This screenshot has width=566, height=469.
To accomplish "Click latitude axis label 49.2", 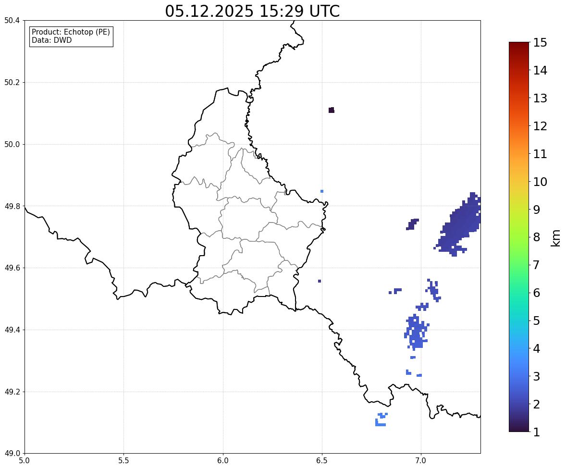I will [x=12, y=392].
